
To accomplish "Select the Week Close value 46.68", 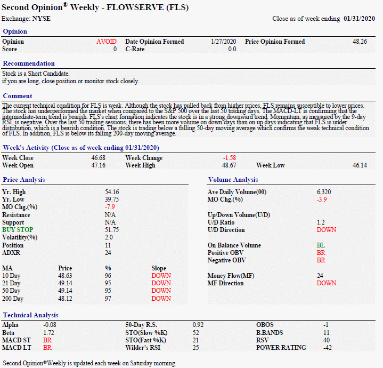I will [98, 158].
